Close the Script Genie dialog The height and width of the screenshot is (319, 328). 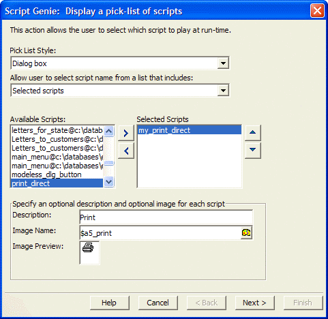coord(317,11)
